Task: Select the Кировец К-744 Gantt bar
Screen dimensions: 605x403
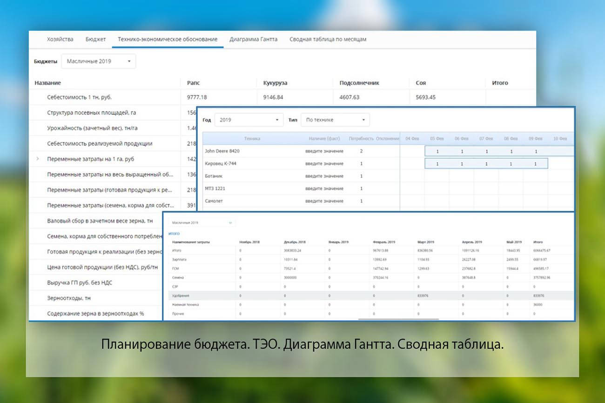Action: [x=486, y=164]
